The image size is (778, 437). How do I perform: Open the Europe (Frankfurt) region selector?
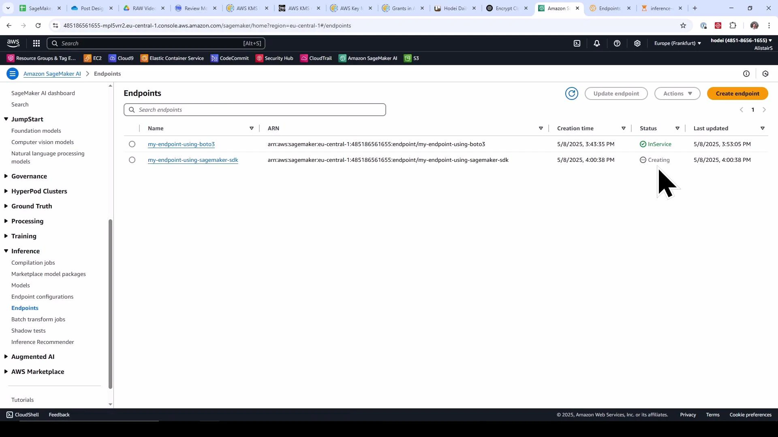click(677, 43)
